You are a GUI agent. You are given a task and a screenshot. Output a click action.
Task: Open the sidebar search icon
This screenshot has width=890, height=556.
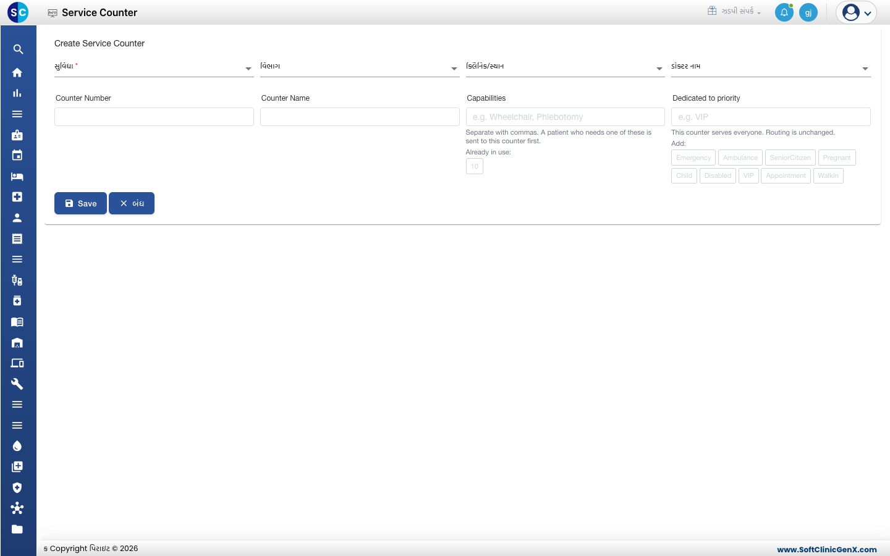[x=18, y=49]
